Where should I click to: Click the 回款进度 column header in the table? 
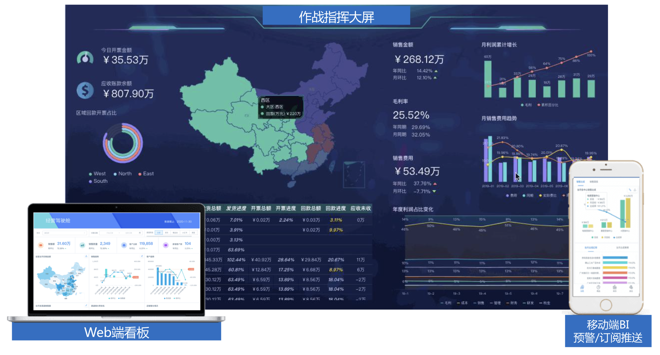pyautogui.click(x=336, y=208)
